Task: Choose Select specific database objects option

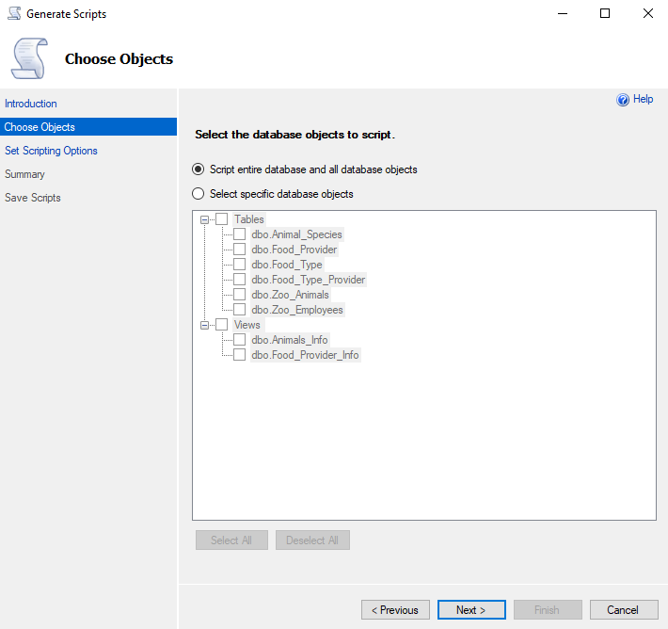Action: coord(199,194)
